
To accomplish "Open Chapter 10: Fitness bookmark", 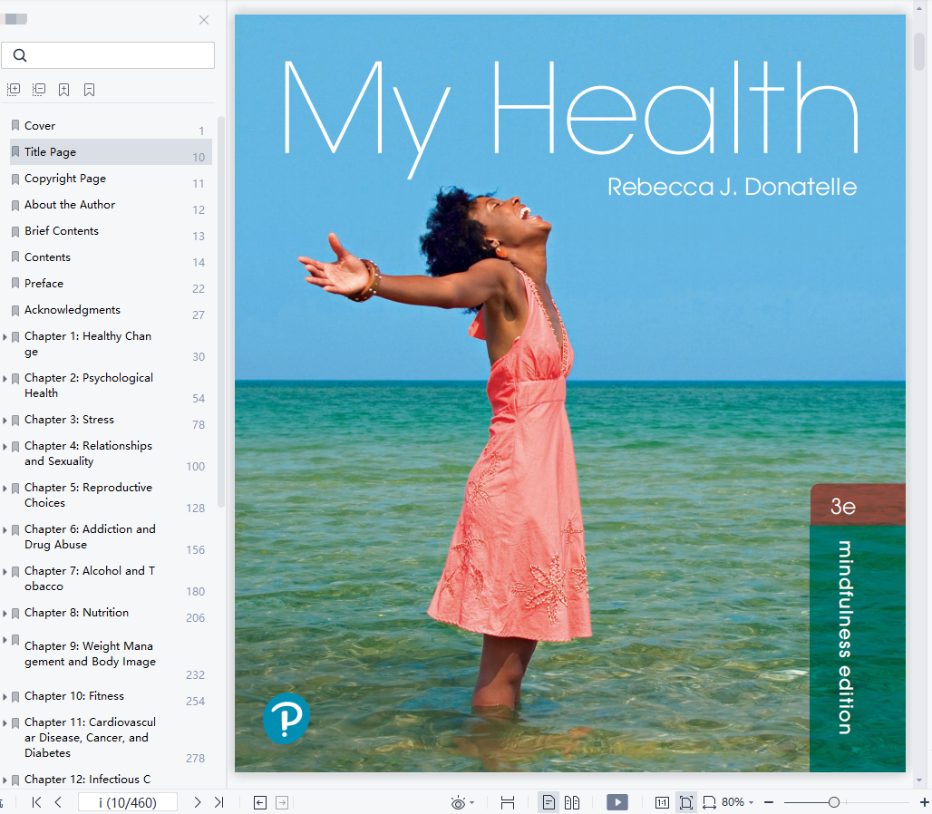I will coord(74,696).
